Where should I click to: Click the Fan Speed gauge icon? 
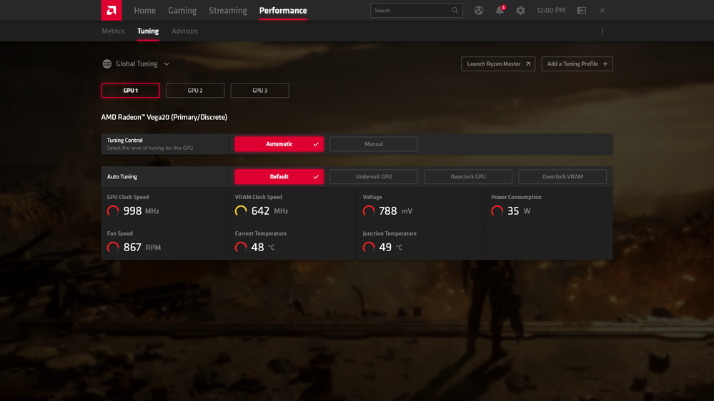(113, 248)
